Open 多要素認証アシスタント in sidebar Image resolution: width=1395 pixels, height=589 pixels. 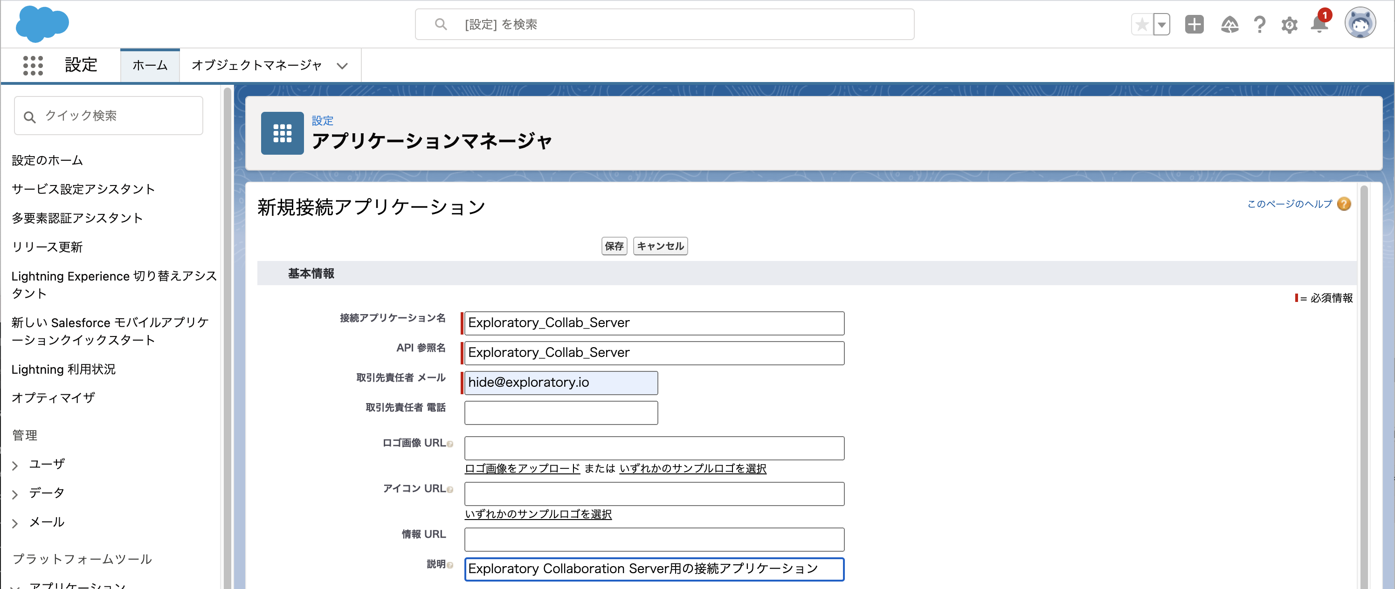point(77,218)
